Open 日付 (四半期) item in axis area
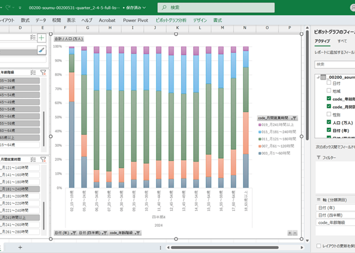355x253 pixels. [x=335, y=215]
